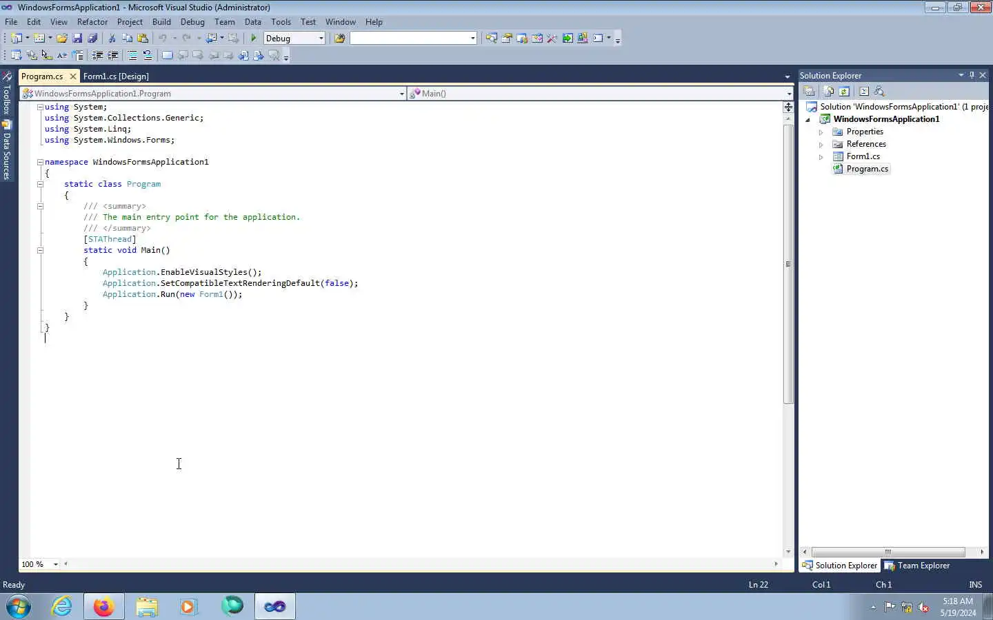This screenshot has height=620, width=993.
Task: Select Program.cs in Solution Explorer
Action: pyautogui.click(x=867, y=169)
